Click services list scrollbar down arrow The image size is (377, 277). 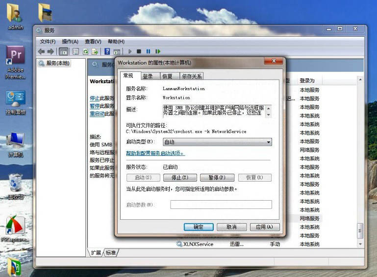pyautogui.click(x=360, y=244)
